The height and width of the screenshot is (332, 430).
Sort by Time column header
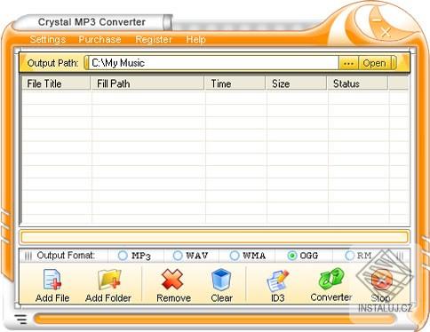235,83
